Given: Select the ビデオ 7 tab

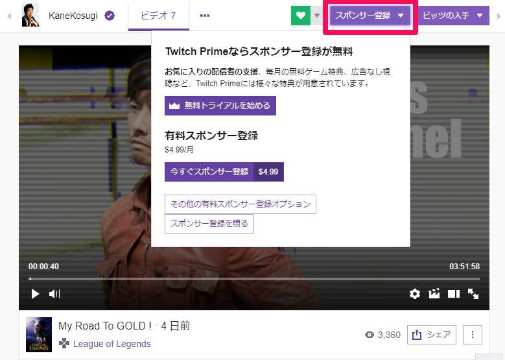Looking at the screenshot, I should 158,16.
